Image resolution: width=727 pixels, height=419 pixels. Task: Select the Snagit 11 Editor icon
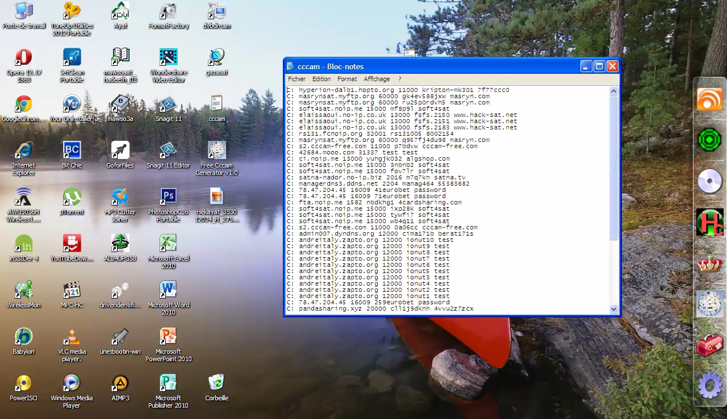(168, 151)
